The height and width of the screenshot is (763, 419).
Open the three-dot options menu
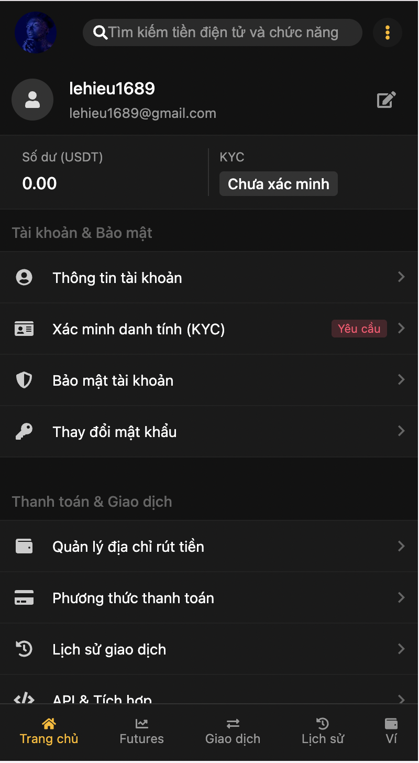click(388, 32)
